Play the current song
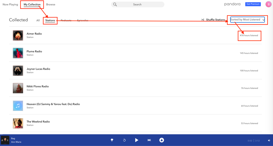Image resolution: width=273 pixels, height=146 pixels. [x=136, y=140]
